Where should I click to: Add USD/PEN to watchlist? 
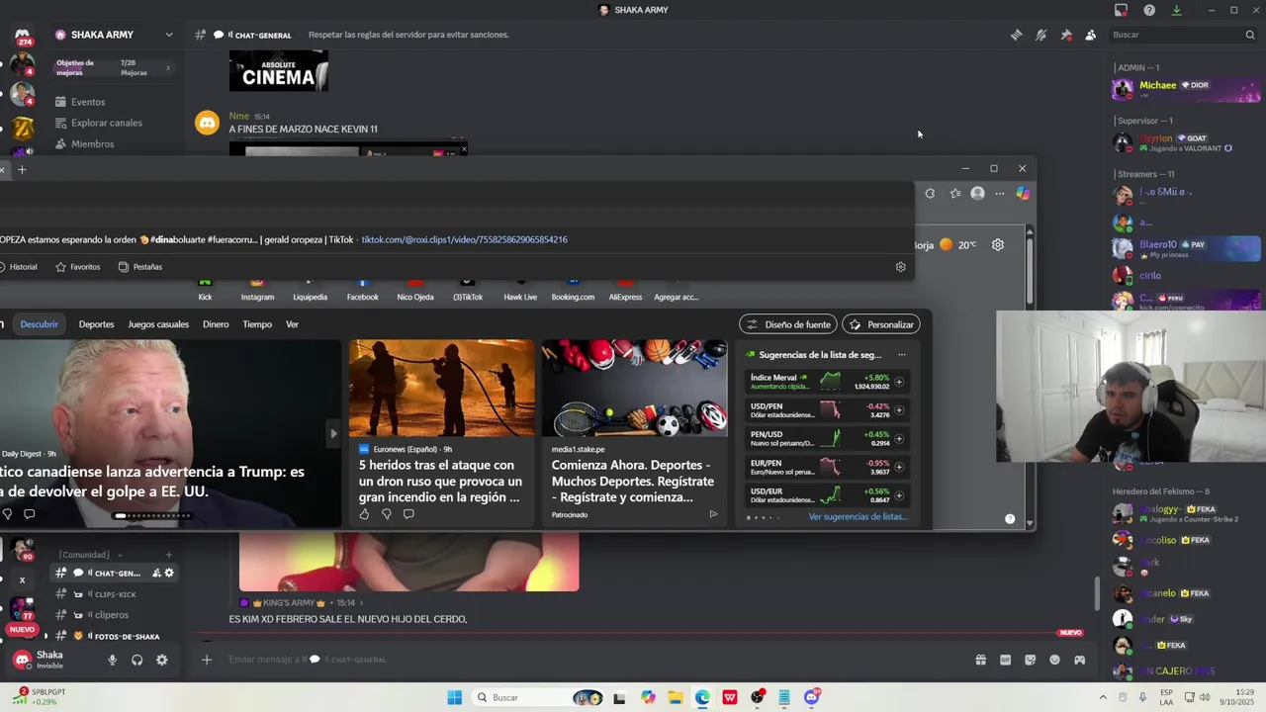899,410
